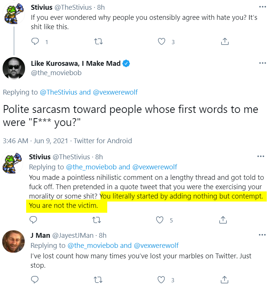Open more options on the_moviebob tweet
The width and height of the screenshot is (269, 286).
click(x=262, y=63)
